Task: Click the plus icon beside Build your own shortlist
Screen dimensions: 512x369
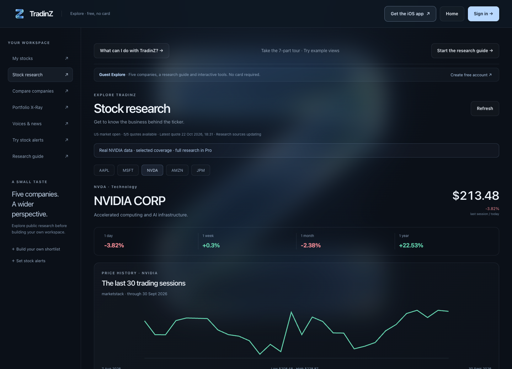Action: click(13, 249)
